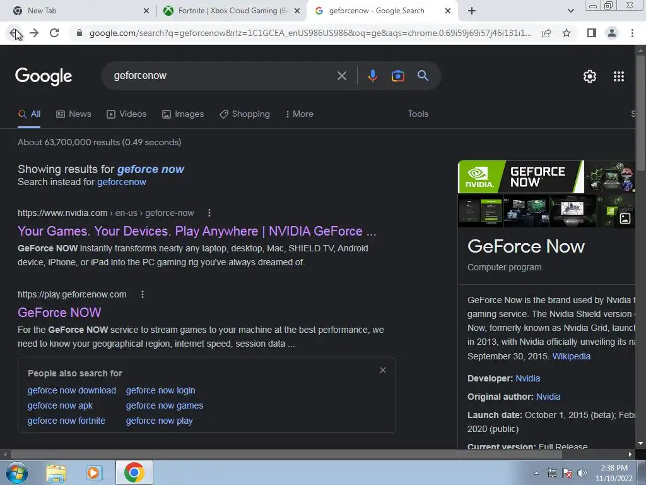Close the Fortnite Xbox Cloud Gaming tab
646x485 pixels.
click(x=297, y=11)
